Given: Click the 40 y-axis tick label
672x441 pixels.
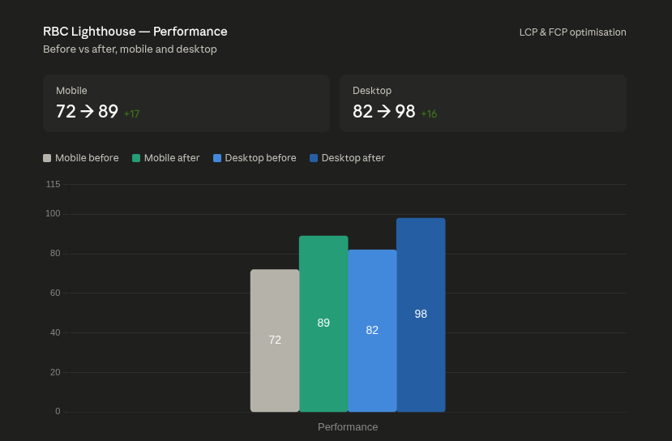Looking at the screenshot, I should pyautogui.click(x=55, y=332).
